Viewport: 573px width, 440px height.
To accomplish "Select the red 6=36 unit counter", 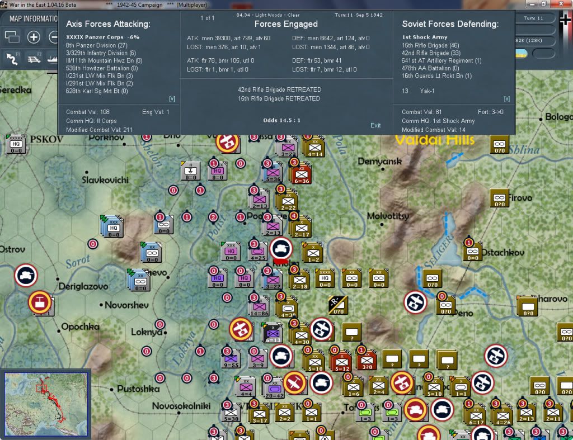I will coord(302,174).
